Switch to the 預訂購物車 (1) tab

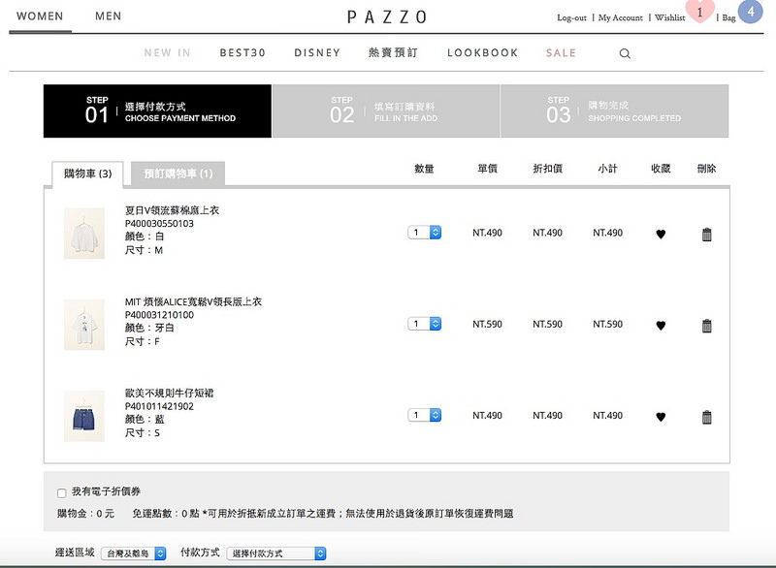178,174
